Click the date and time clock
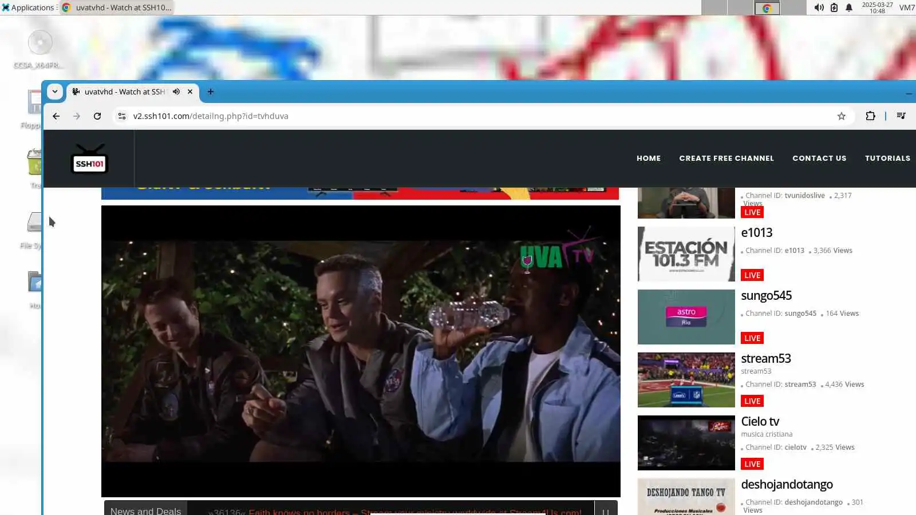916x515 pixels. pos(877,7)
